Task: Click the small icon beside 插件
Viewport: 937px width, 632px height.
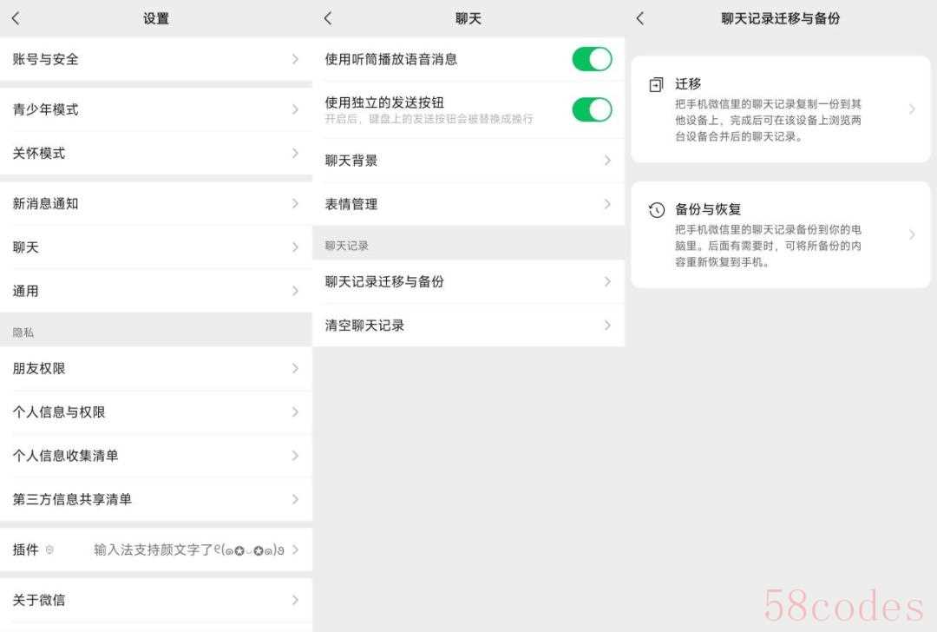Action: [x=49, y=550]
